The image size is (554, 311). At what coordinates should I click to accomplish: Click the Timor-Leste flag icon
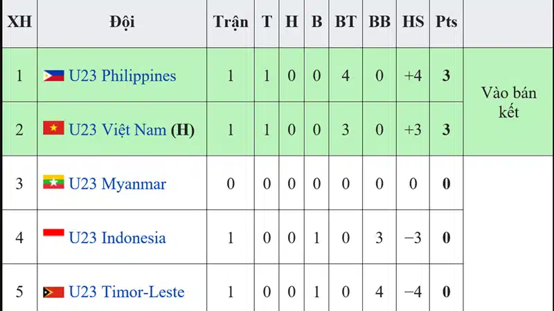(x=54, y=292)
